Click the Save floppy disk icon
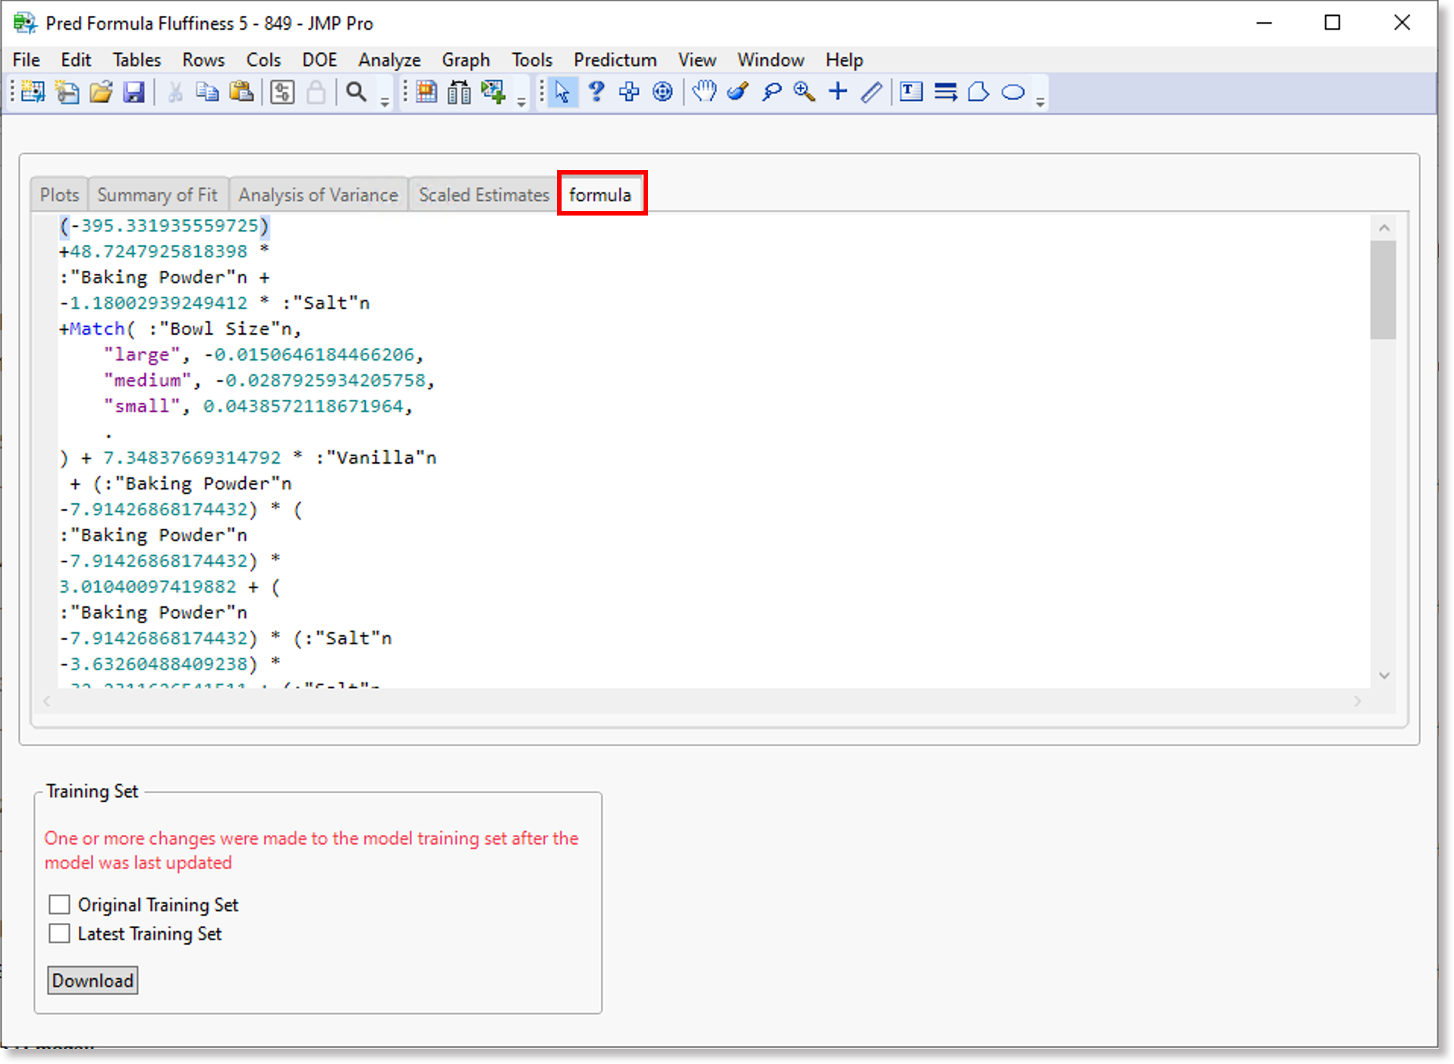 (x=134, y=92)
